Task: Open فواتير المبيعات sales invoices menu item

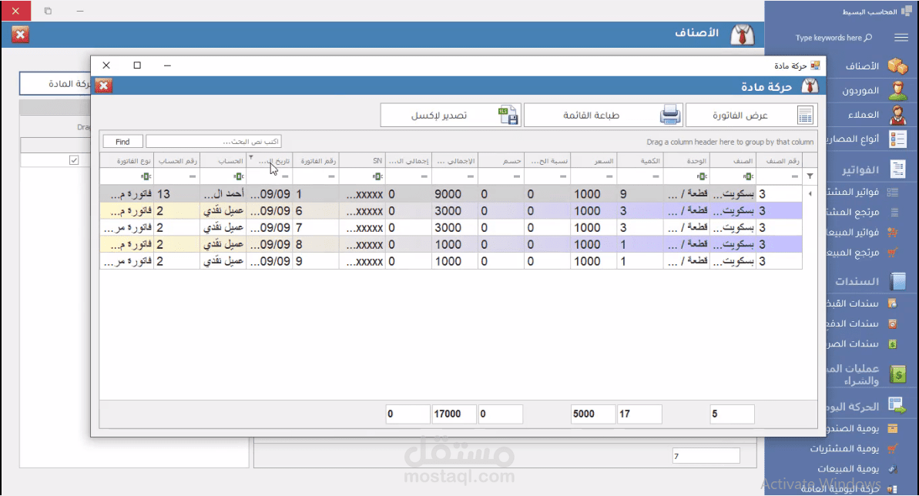Action: click(854, 232)
